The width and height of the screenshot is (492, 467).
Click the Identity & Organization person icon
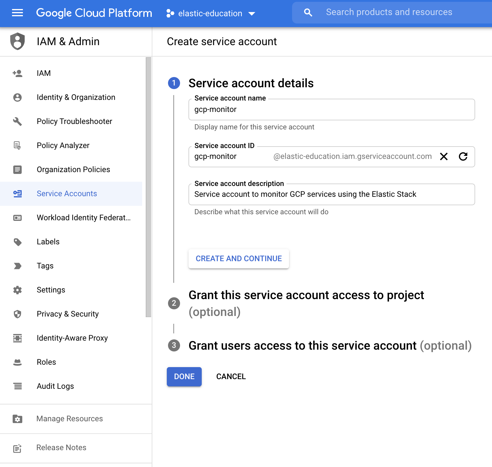coord(17,97)
